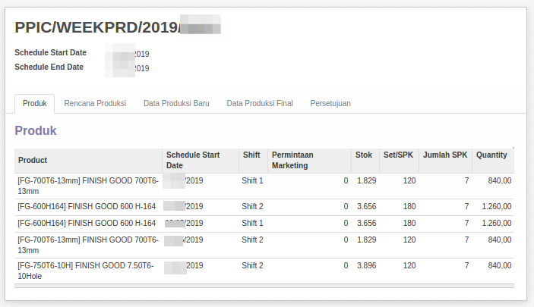Click the Stok value 3.896 cell
The height and width of the screenshot is (307, 534).
(x=366, y=266)
